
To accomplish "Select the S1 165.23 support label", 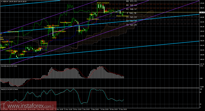I will coord(131,17).
